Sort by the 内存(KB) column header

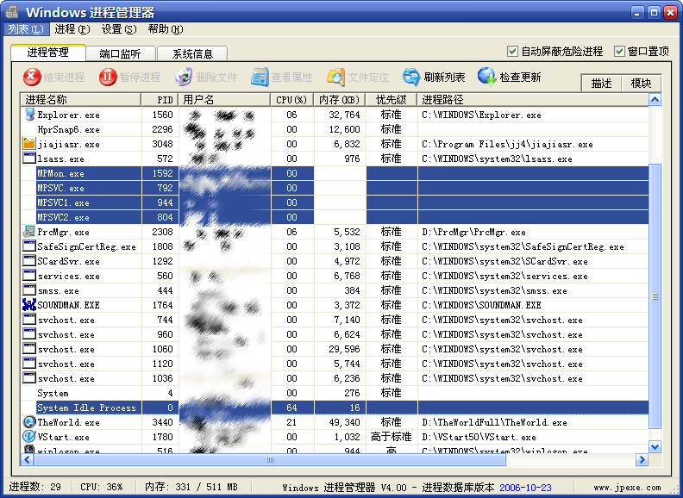click(x=339, y=100)
